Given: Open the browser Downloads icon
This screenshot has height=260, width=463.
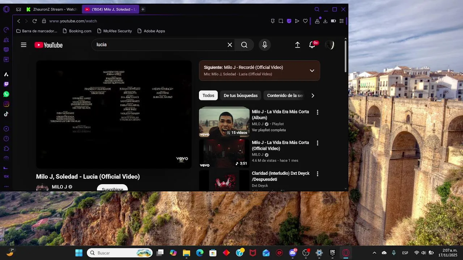Looking at the screenshot, I should (x=325, y=21).
